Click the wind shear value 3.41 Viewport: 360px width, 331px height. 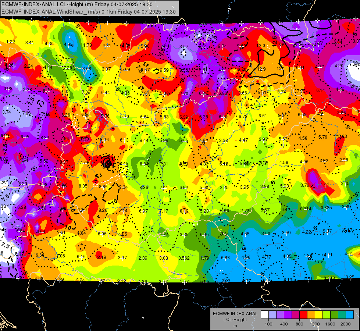click(x=30, y=43)
